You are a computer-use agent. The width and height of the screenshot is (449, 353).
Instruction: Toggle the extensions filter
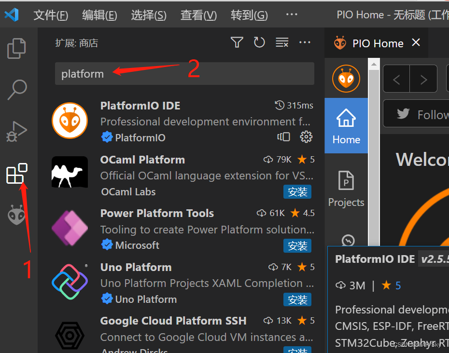(x=237, y=42)
